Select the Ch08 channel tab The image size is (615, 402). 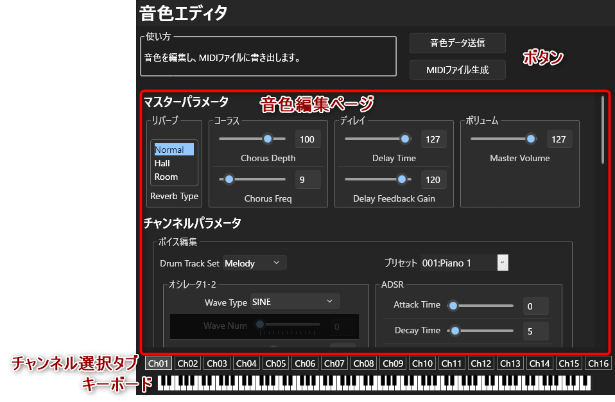pos(363,363)
